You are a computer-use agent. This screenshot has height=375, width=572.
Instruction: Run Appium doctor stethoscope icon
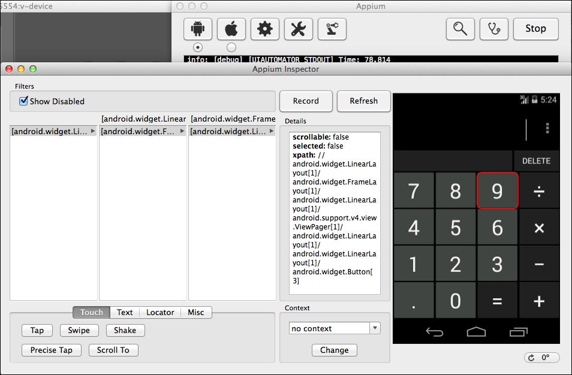click(x=494, y=29)
